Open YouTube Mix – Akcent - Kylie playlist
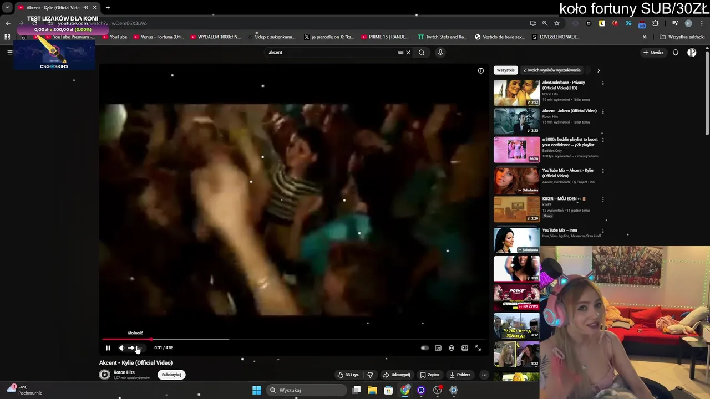This screenshot has height=399, width=710. (x=516, y=181)
